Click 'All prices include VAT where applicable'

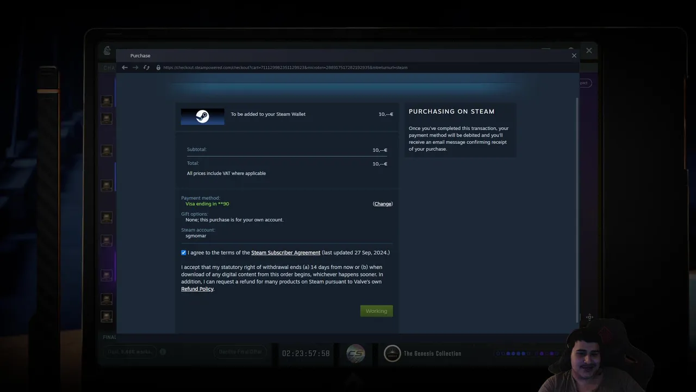coord(226,173)
